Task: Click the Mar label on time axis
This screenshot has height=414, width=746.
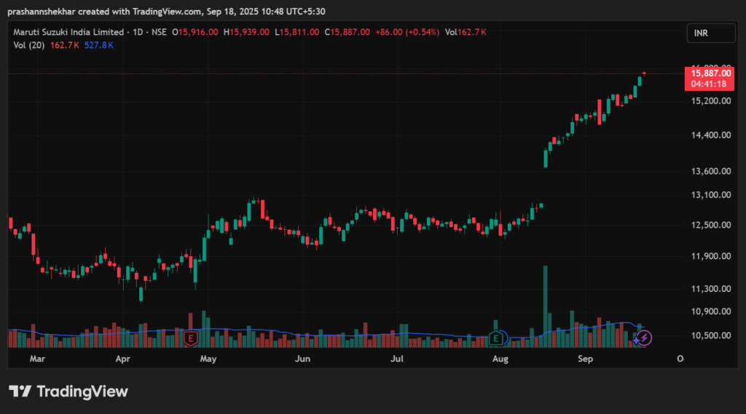Action: coord(37,359)
